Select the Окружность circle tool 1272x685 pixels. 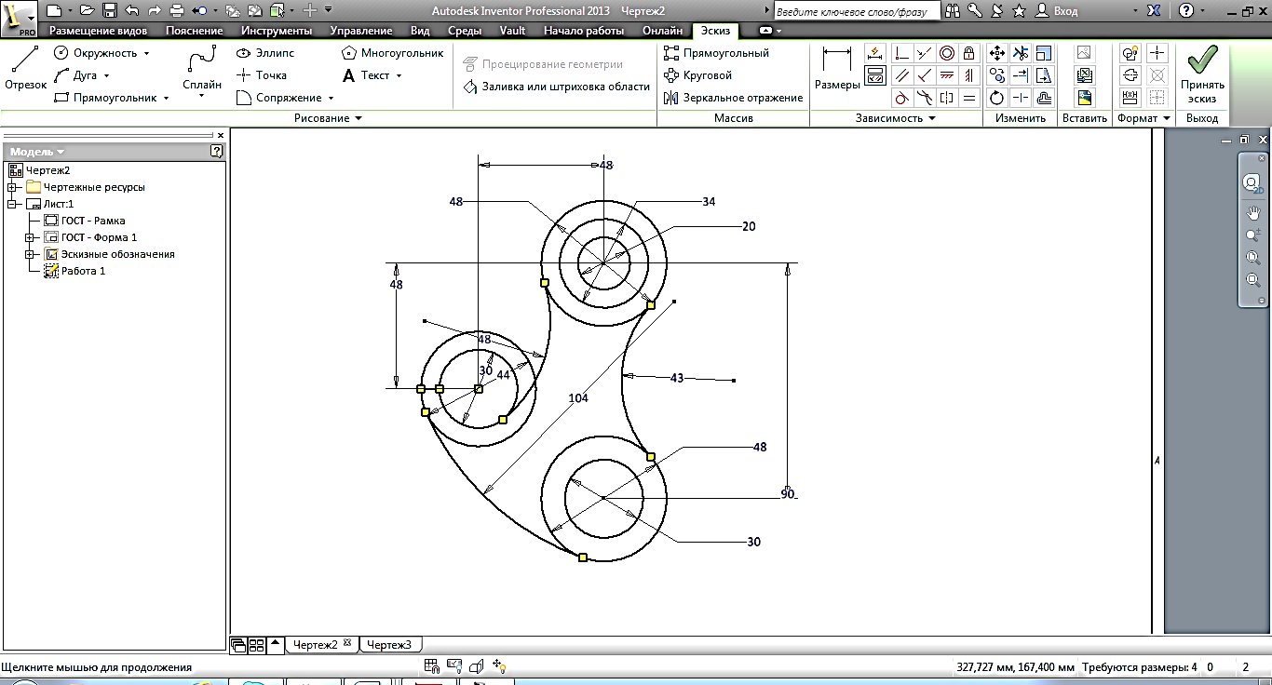(x=94, y=53)
